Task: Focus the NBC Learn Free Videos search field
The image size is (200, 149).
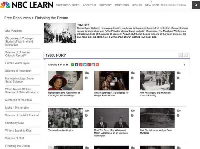Action: coord(176,5)
